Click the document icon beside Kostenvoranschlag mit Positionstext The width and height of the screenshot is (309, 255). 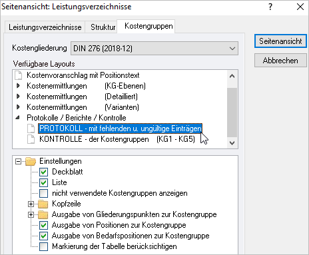(19, 75)
